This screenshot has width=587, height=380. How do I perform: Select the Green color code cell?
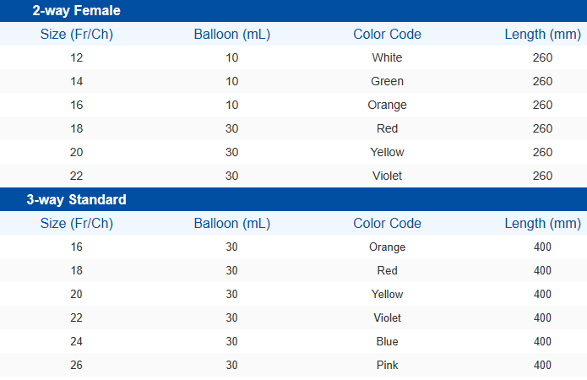tap(387, 82)
